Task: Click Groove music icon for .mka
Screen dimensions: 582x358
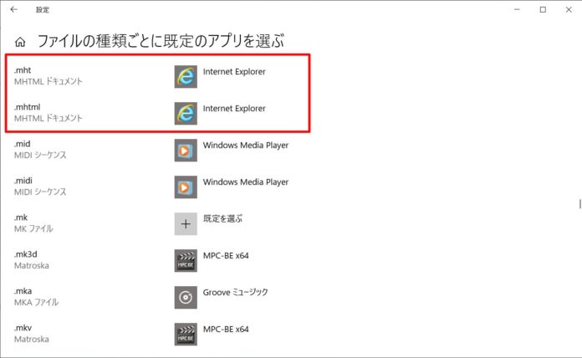Action: click(186, 297)
